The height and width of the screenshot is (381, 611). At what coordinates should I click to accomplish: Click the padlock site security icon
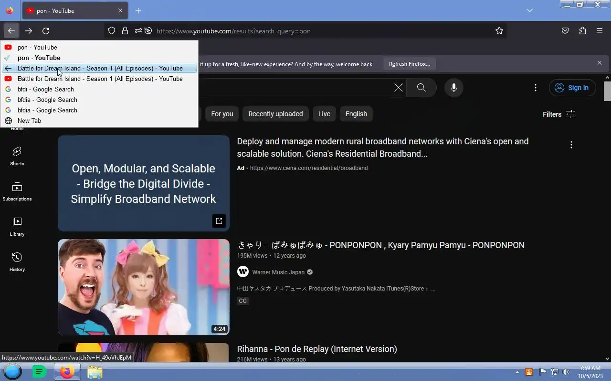tap(125, 31)
